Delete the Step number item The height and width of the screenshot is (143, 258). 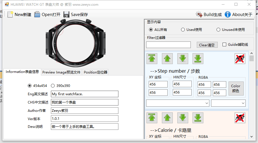240,59
